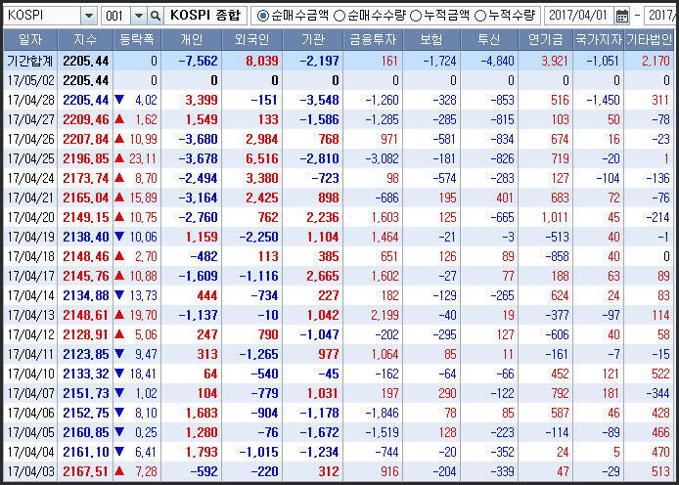Click the KOSPI 종합 name label
This screenshot has width=679, height=485.
click(x=205, y=16)
